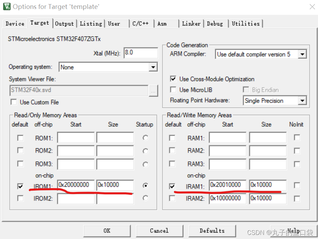
Task: Click the RAM1 Start field
Action: point(228,137)
